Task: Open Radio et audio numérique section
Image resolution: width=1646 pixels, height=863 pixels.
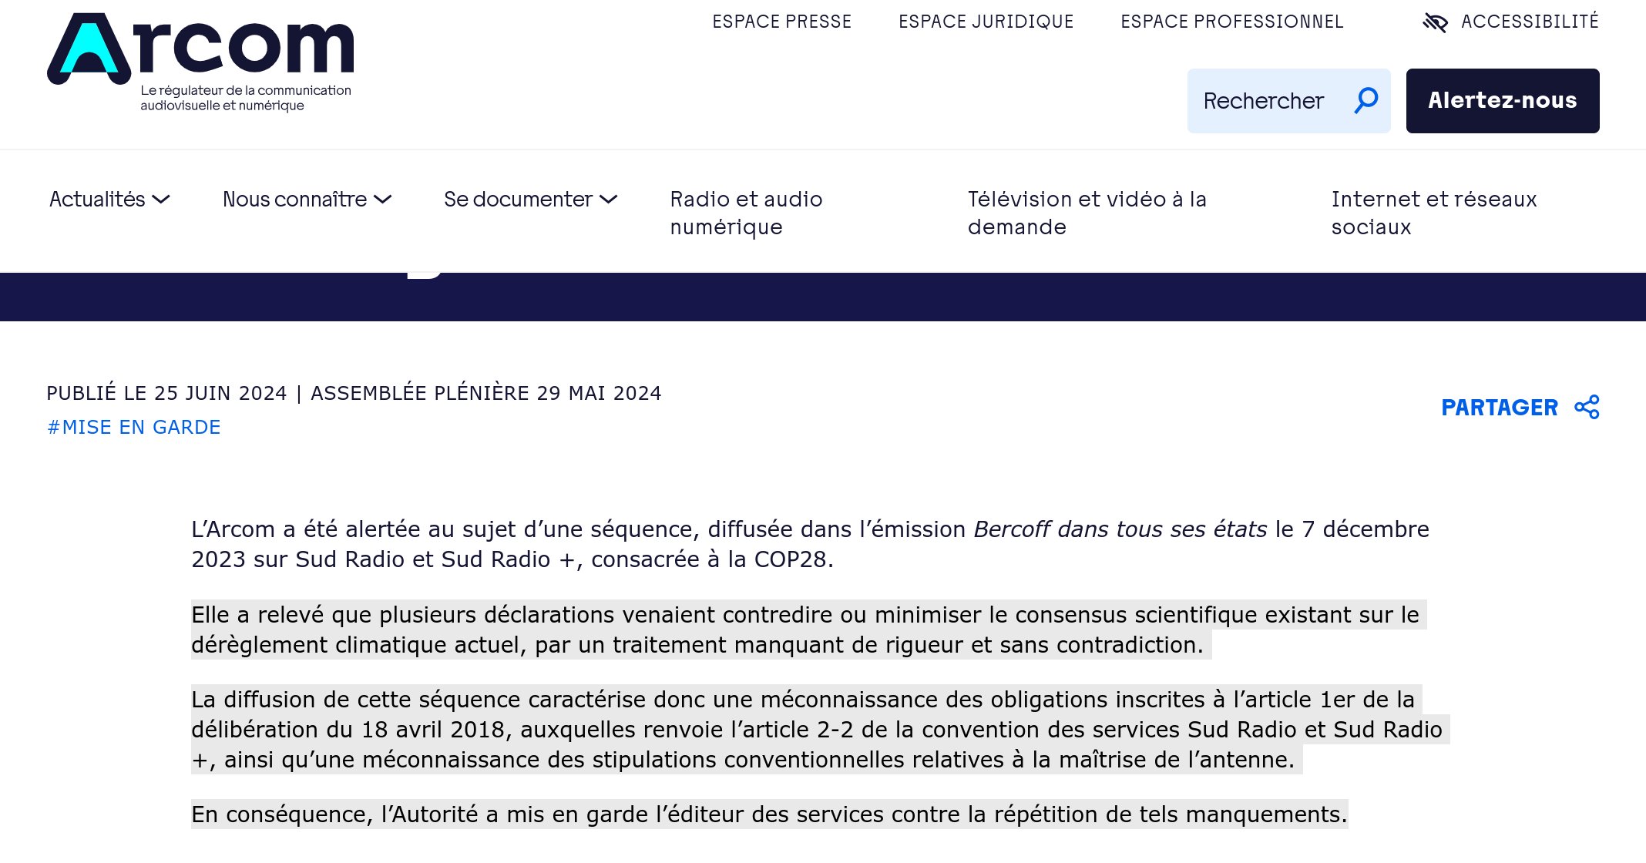Action: (746, 213)
